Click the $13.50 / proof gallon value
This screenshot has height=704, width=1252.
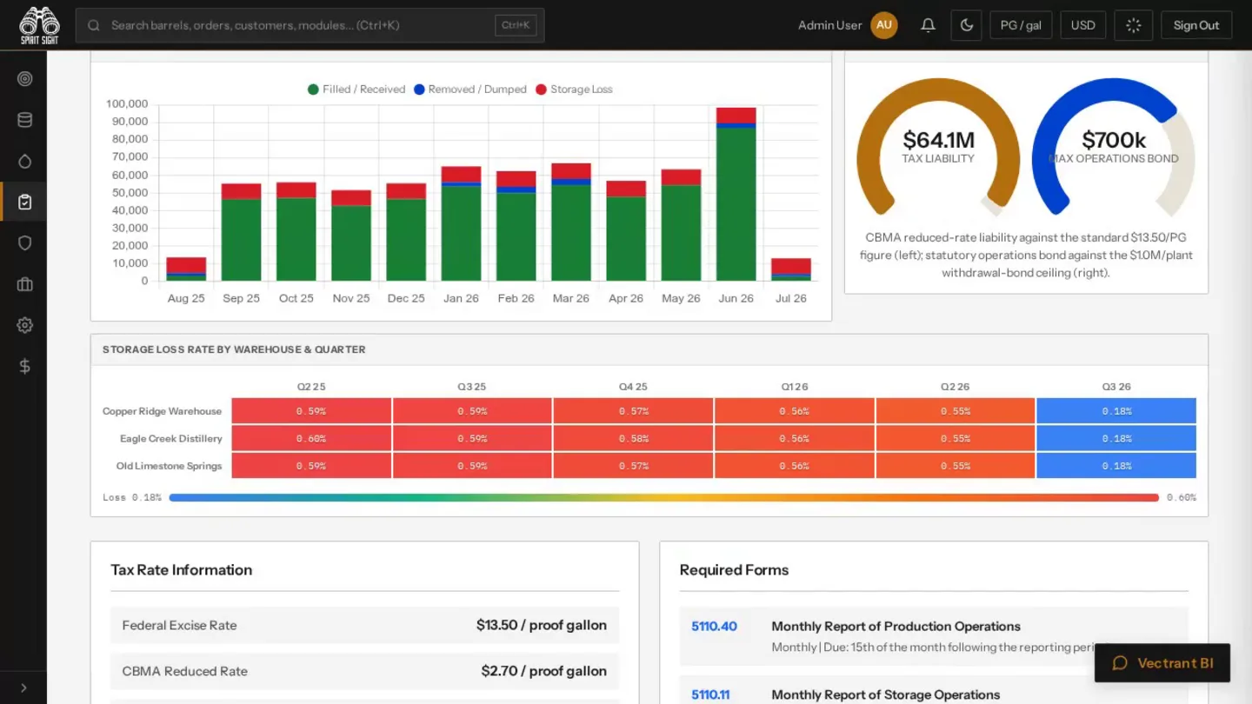pyautogui.click(x=542, y=625)
